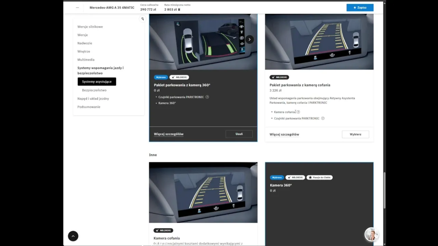Click the Wybrano badge on the 360° package
The image size is (438, 246).
point(161,77)
